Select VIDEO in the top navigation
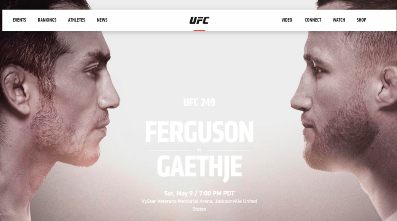397x221 pixels. pyautogui.click(x=287, y=20)
